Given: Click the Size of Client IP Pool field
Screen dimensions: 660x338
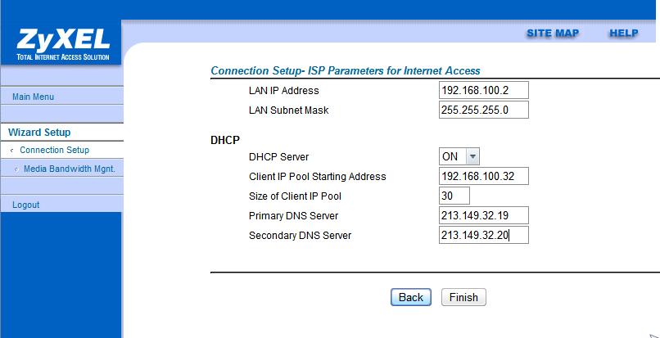Looking at the screenshot, I should coord(454,196).
